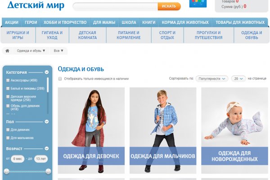The image size is (270, 180).
Task: Open the Игрушки и игры menu
Action: tap(18, 35)
